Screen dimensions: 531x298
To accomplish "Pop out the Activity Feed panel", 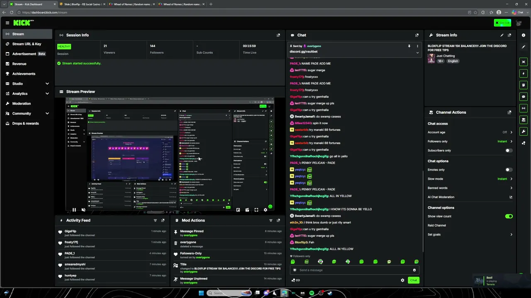I will pyautogui.click(x=163, y=220).
